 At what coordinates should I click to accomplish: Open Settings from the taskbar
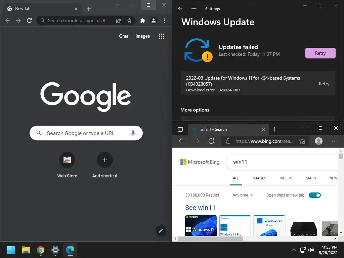point(55,250)
